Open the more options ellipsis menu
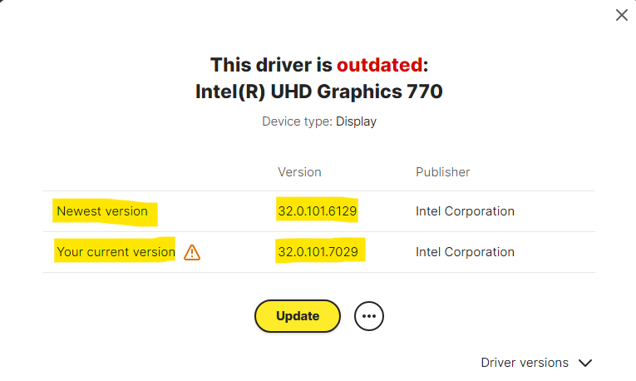This screenshot has height=381, width=636. pos(369,316)
